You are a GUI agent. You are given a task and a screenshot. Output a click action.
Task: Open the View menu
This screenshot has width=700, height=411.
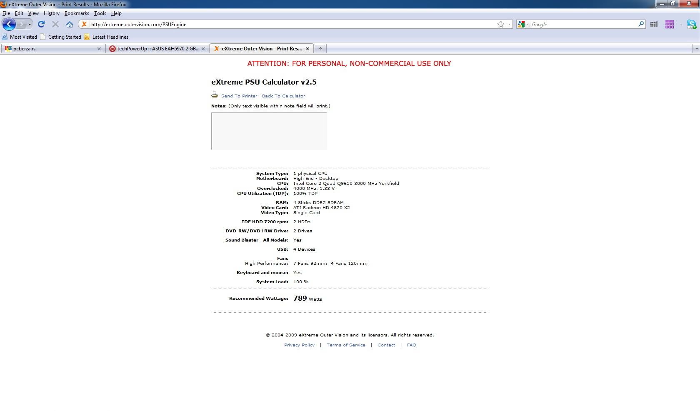(x=33, y=13)
